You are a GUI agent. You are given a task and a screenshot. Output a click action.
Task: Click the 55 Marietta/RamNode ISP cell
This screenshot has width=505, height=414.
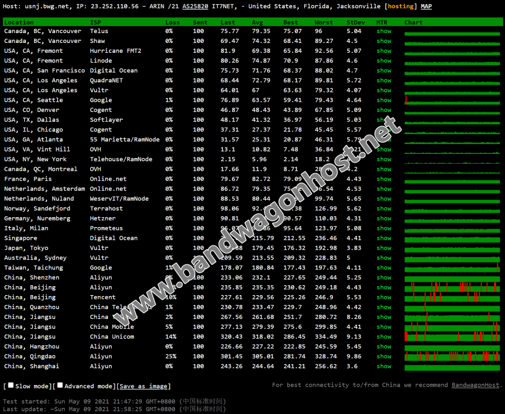coord(125,140)
